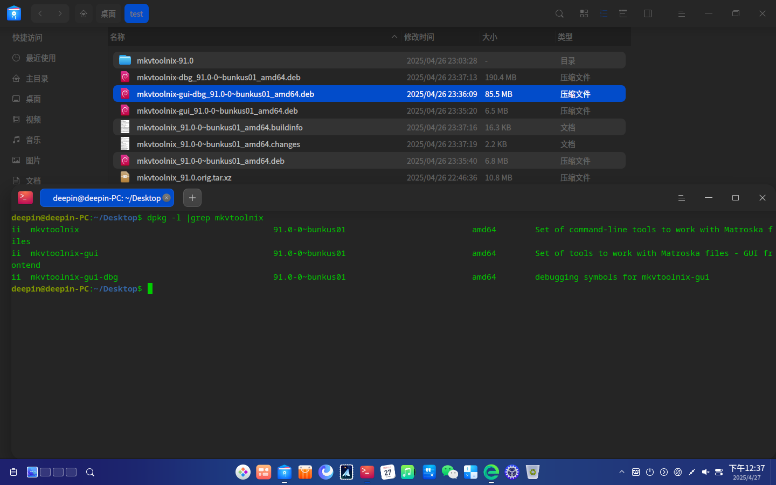Select mkvtoolnix_91.0-0~bunkus01_amd64.deb file

pos(369,161)
